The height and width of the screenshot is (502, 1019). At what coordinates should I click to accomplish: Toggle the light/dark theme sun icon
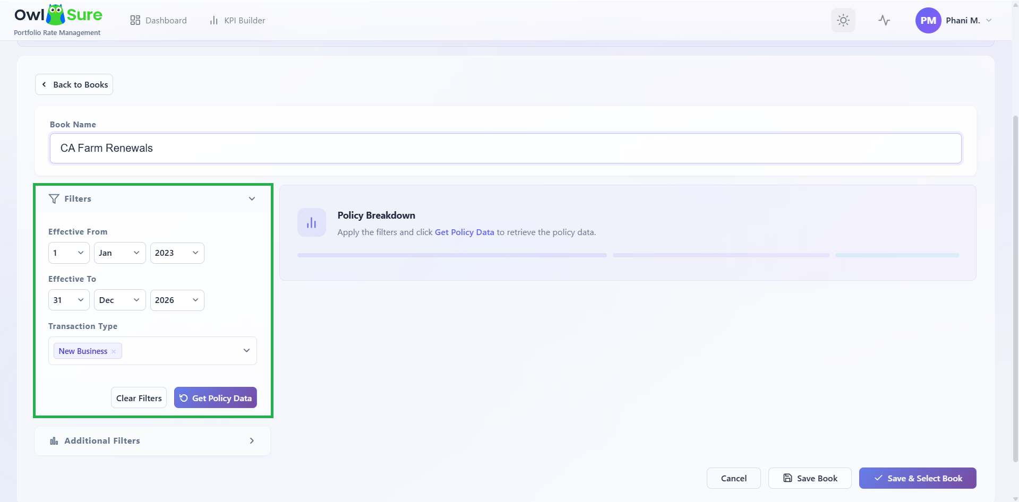[x=843, y=20]
